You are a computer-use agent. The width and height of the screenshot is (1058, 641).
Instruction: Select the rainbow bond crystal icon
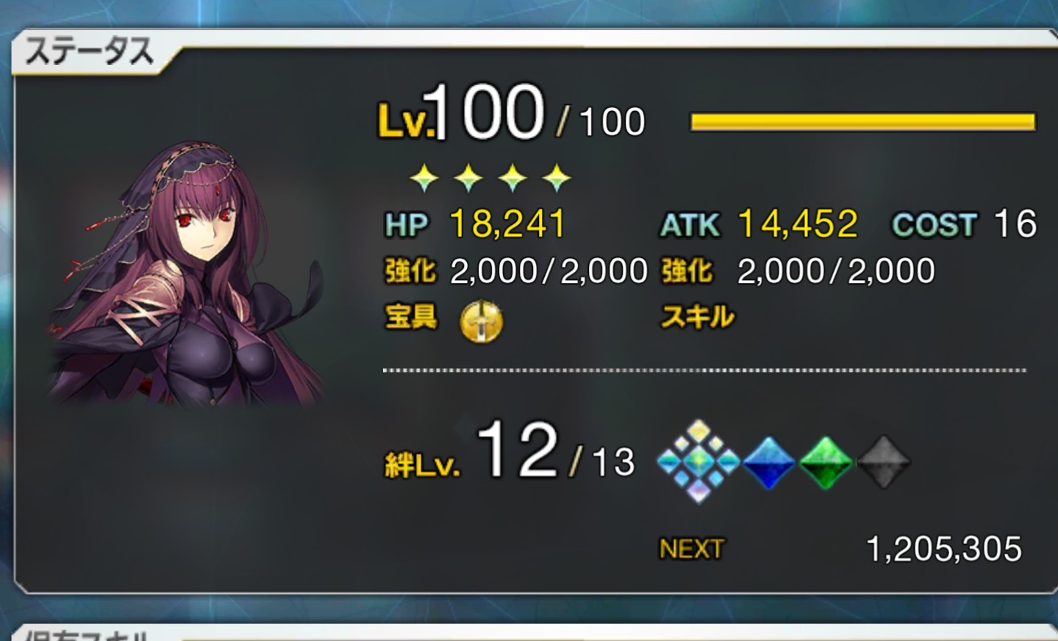tap(698, 462)
